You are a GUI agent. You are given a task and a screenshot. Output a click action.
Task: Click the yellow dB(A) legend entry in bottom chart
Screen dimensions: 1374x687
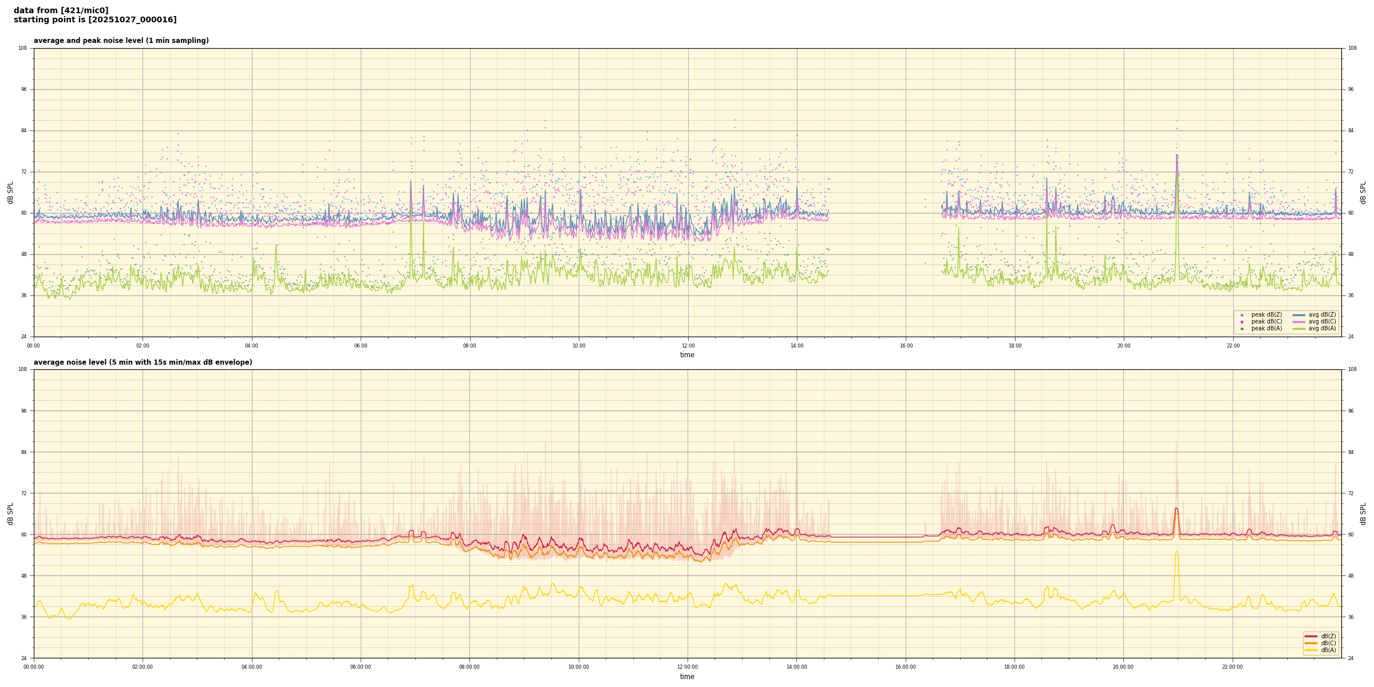click(1311, 650)
